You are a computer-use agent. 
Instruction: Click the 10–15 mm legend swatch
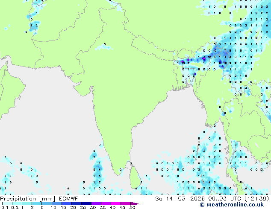pos(56,203)
